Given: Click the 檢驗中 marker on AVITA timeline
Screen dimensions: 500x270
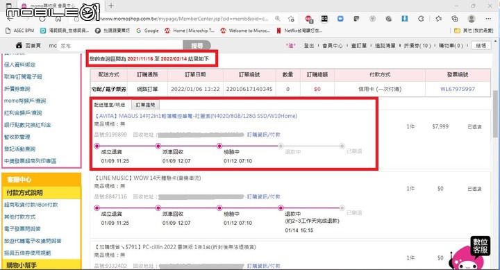Looking at the screenshot, I should (219, 146).
